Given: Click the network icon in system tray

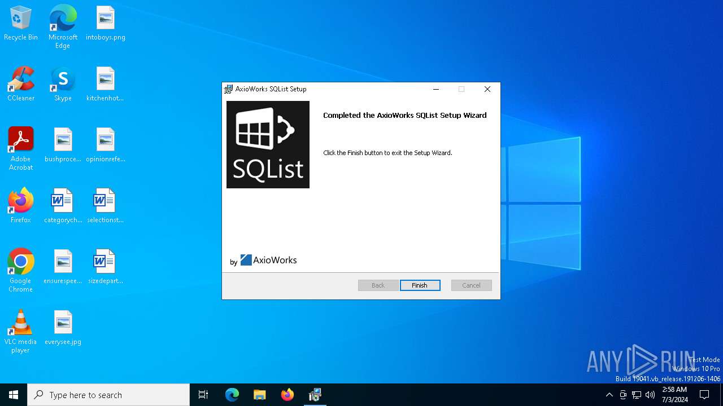Looking at the screenshot, I should (x=637, y=395).
